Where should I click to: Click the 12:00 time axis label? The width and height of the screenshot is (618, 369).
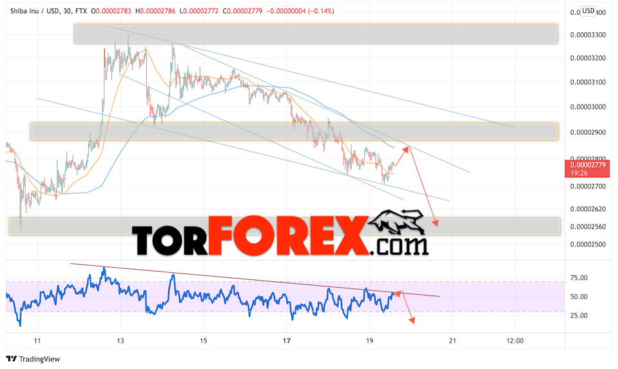515,341
